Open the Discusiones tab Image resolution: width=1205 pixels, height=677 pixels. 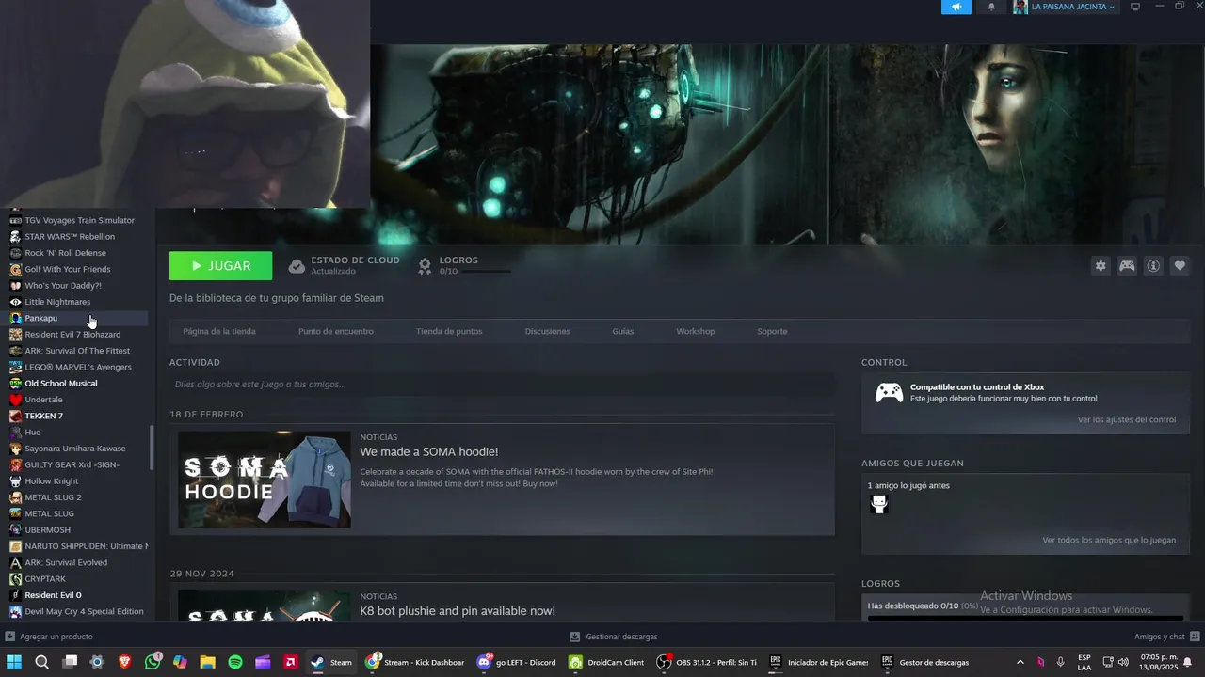coord(548,331)
